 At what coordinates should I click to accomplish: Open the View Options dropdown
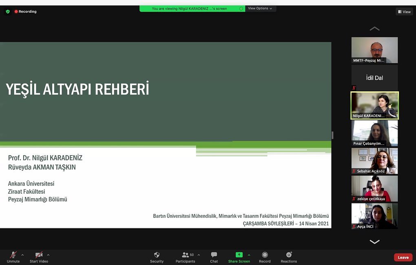point(260,9)
